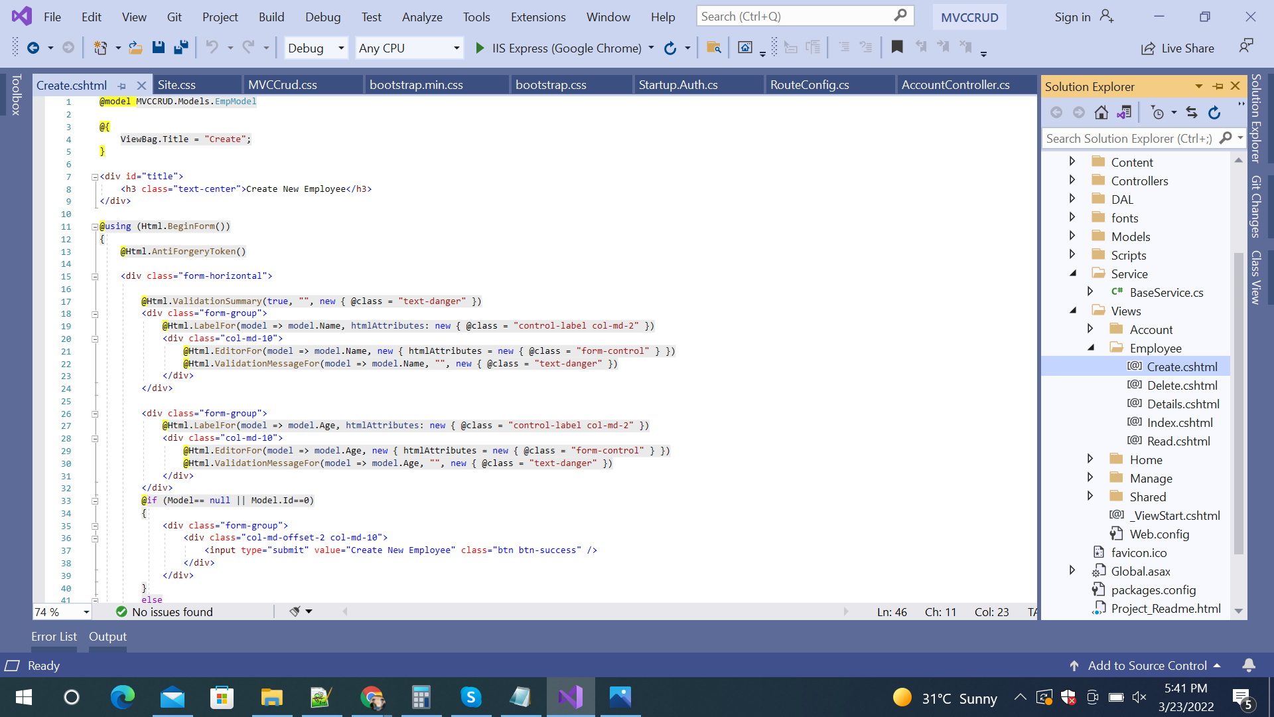
Task: Click Add to Source Control
Action: pos(1148,665)
